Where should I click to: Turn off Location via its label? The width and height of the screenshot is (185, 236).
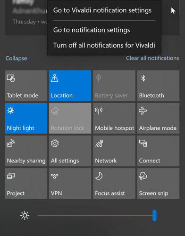pyautogui.click(x=62, y=95)
